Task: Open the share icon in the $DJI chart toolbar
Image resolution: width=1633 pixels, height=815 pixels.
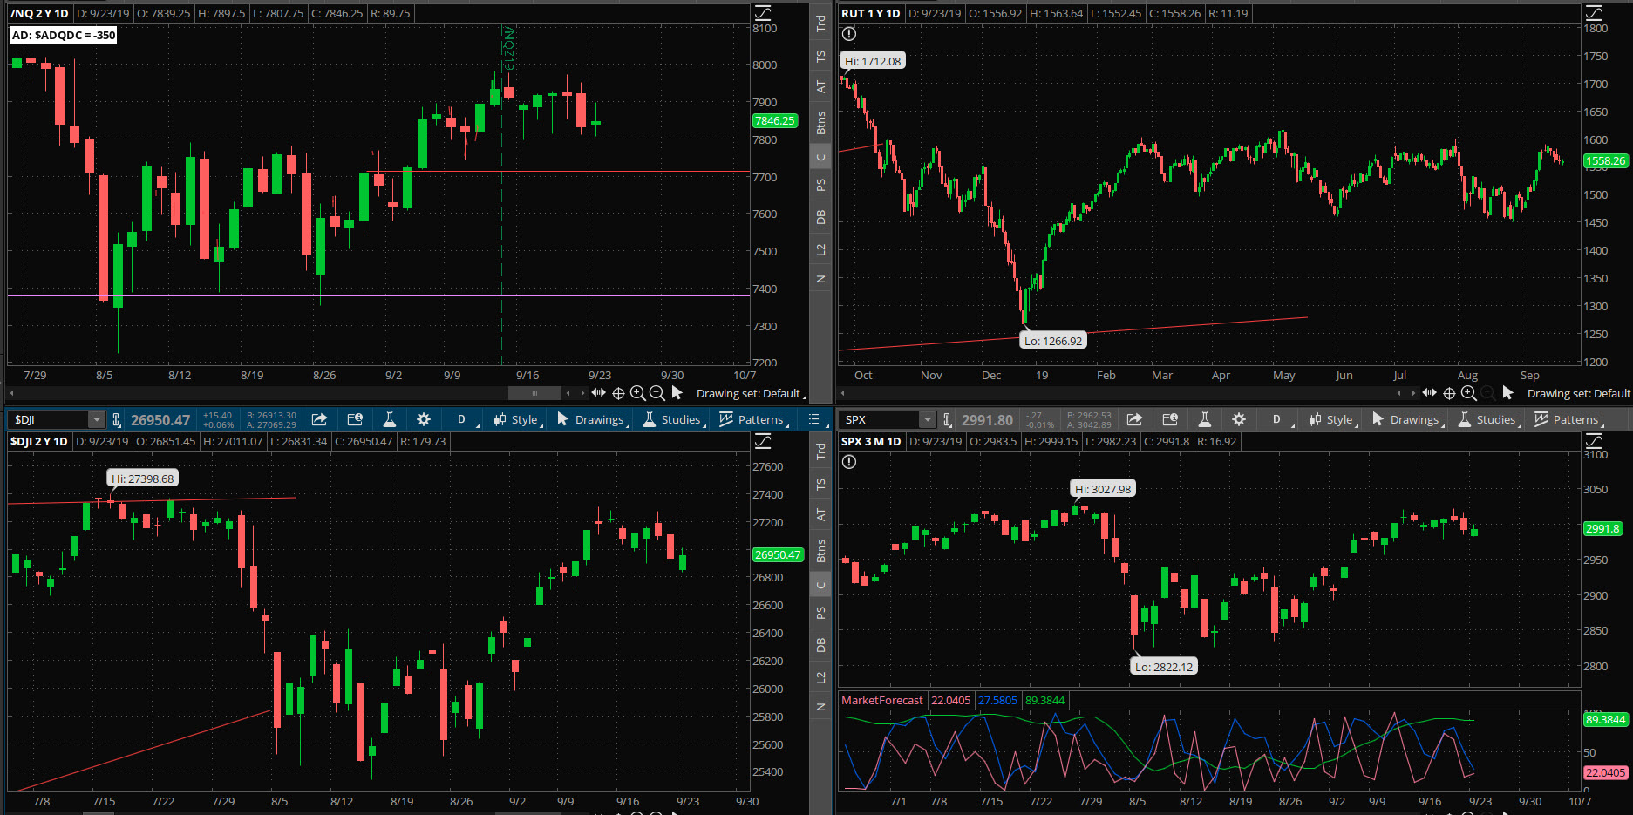Action: tap(319, 419)
